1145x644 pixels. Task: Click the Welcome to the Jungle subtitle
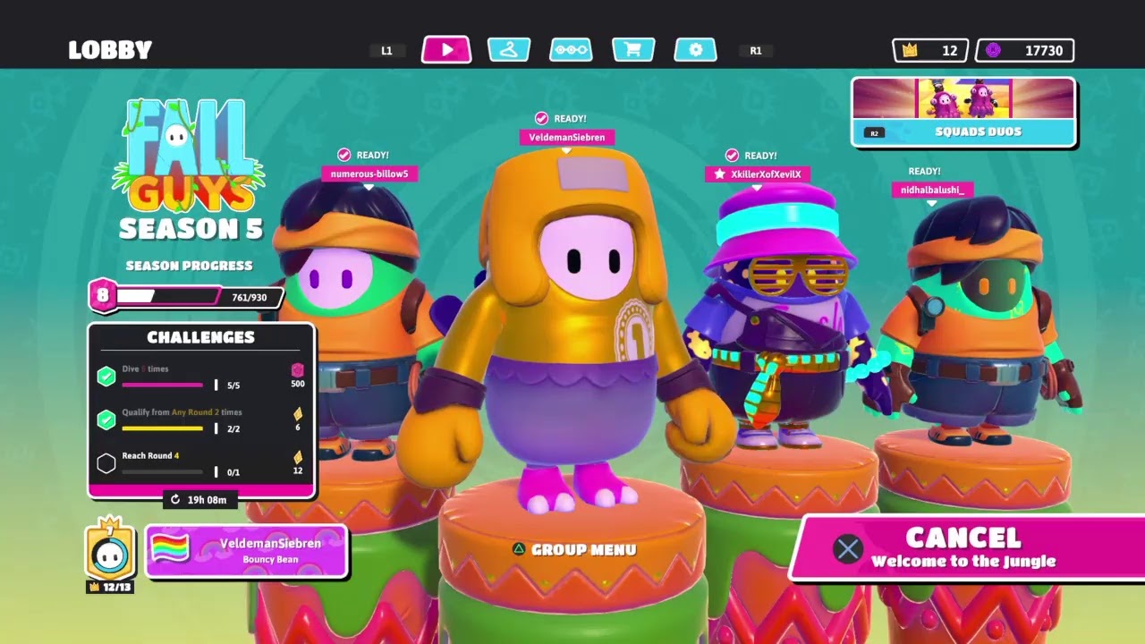point(963,562)
